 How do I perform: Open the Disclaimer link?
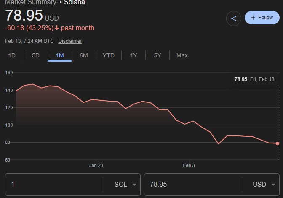[70, 41]
